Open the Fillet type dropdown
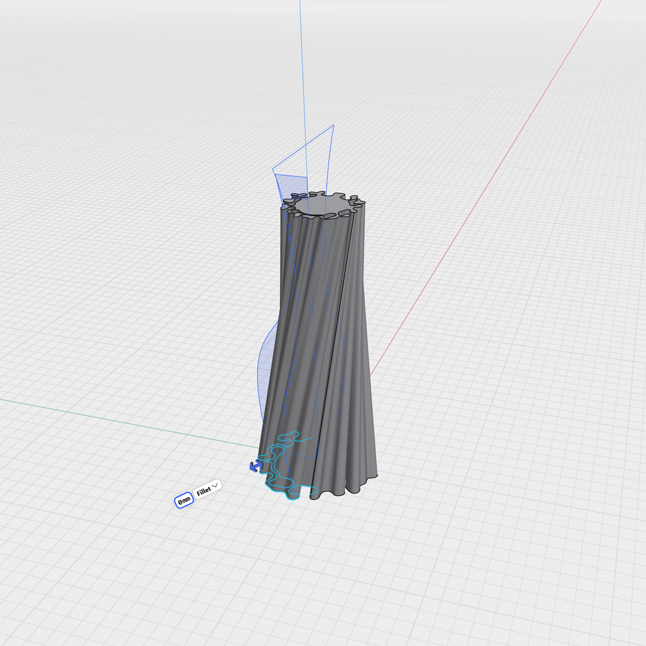646x646 pixels. (x=208, y=490)
